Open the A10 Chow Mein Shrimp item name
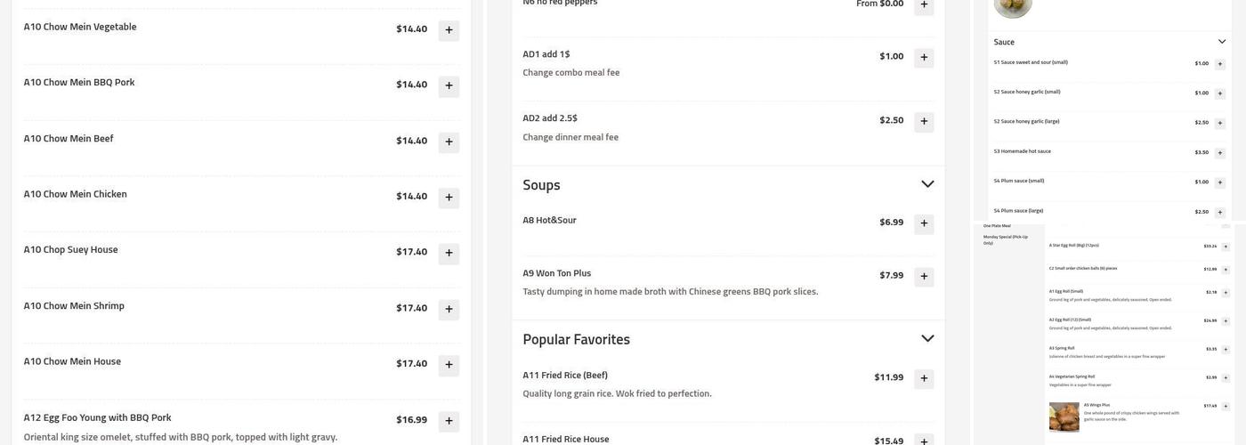This screenshot has height=445, width=1246. [x=74, y=306]
